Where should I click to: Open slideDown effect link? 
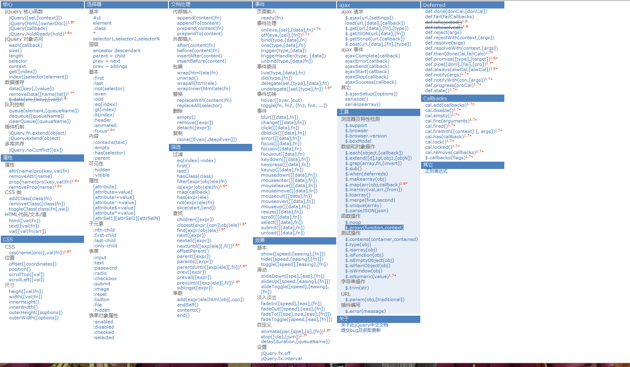[x=293, y=276]
